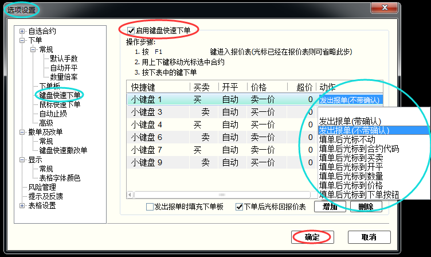The width and height of the screenshot is (431, 257).
Task: Open 风险管理 settings page
Action: [x=42, y=187]
